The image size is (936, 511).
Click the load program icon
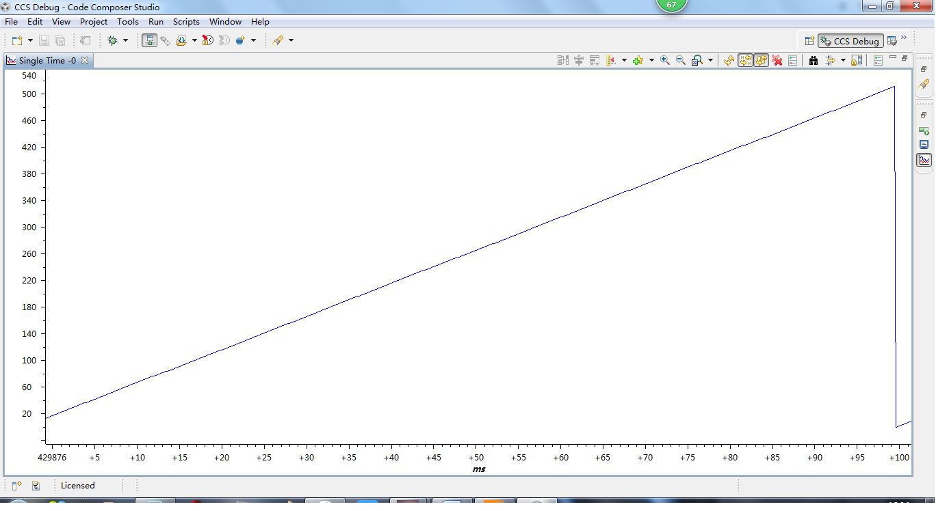click(x=181, y=41)
